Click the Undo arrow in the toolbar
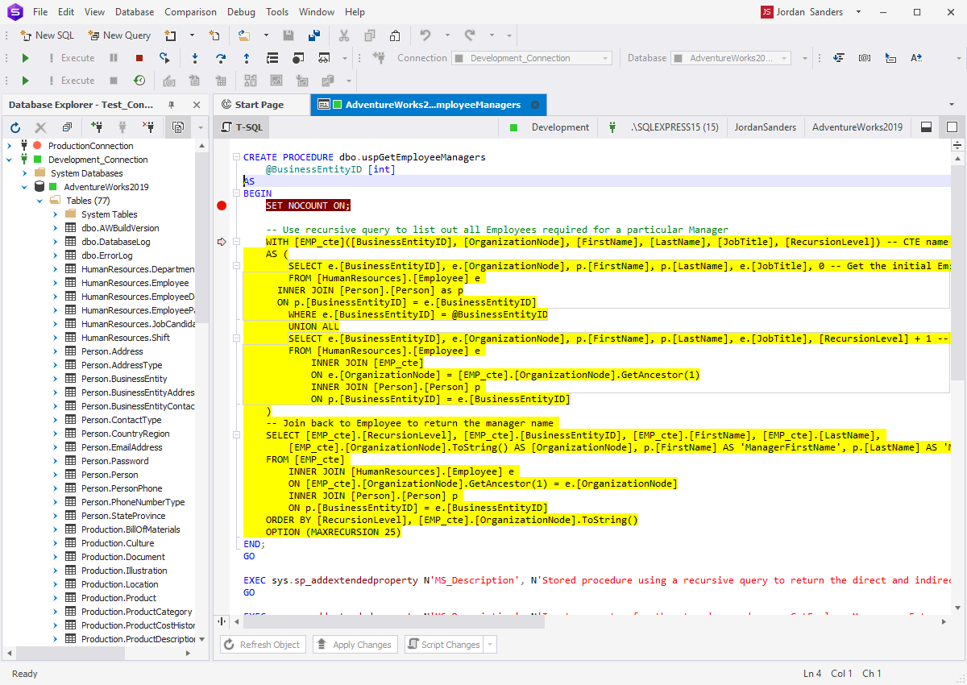 426,35
